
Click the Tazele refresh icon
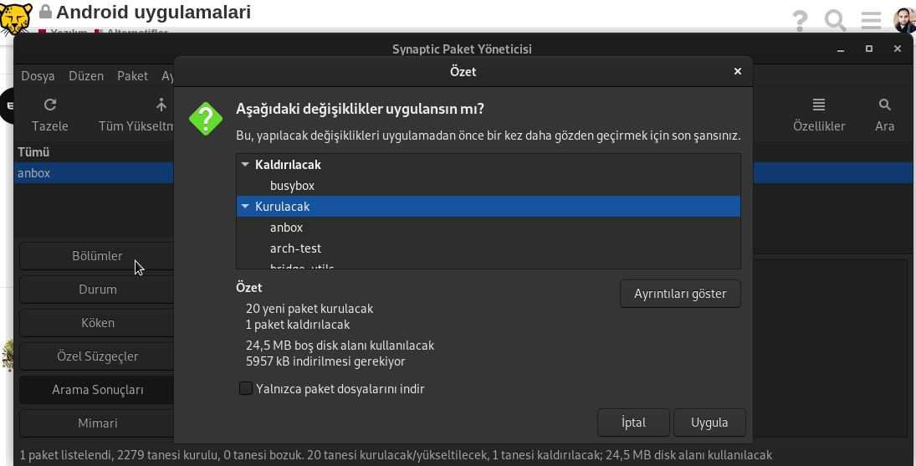coord(50,105)
